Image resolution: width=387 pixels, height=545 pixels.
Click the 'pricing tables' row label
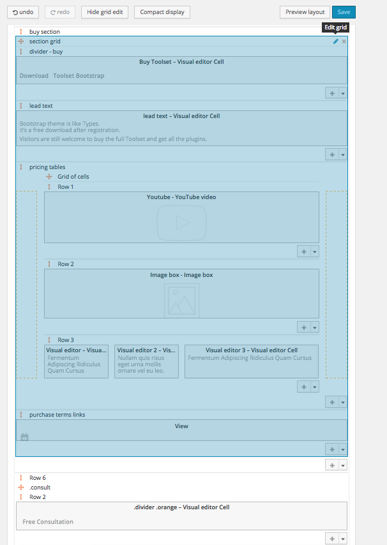(47, 167)
